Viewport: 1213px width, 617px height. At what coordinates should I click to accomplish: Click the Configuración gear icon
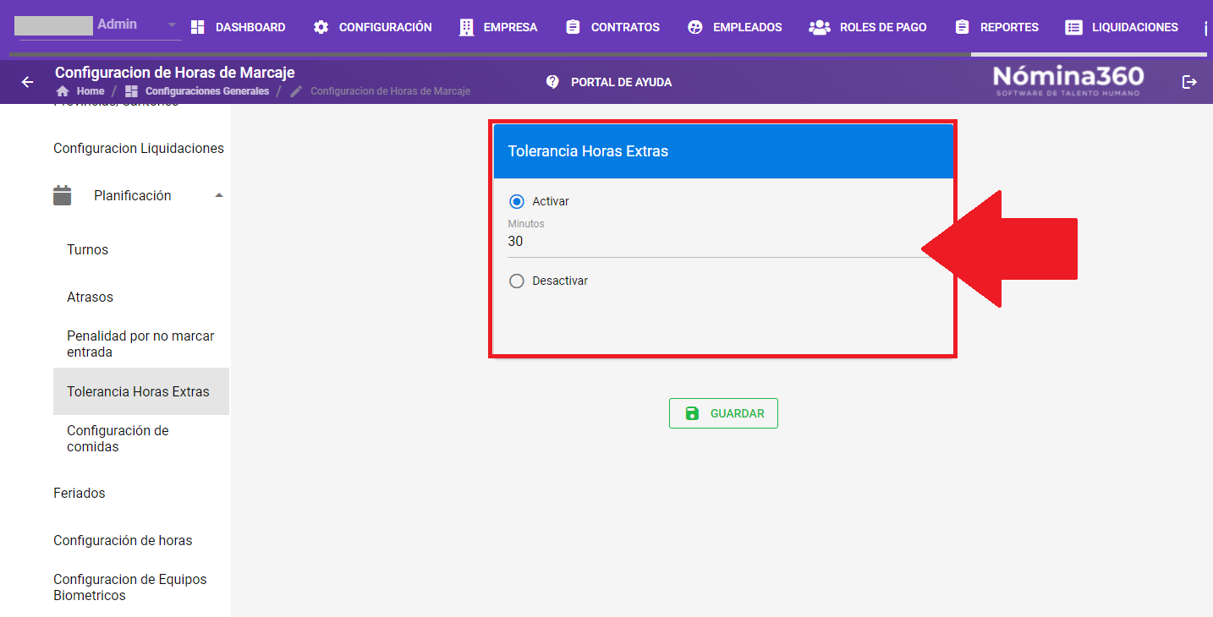pos(321,27)
